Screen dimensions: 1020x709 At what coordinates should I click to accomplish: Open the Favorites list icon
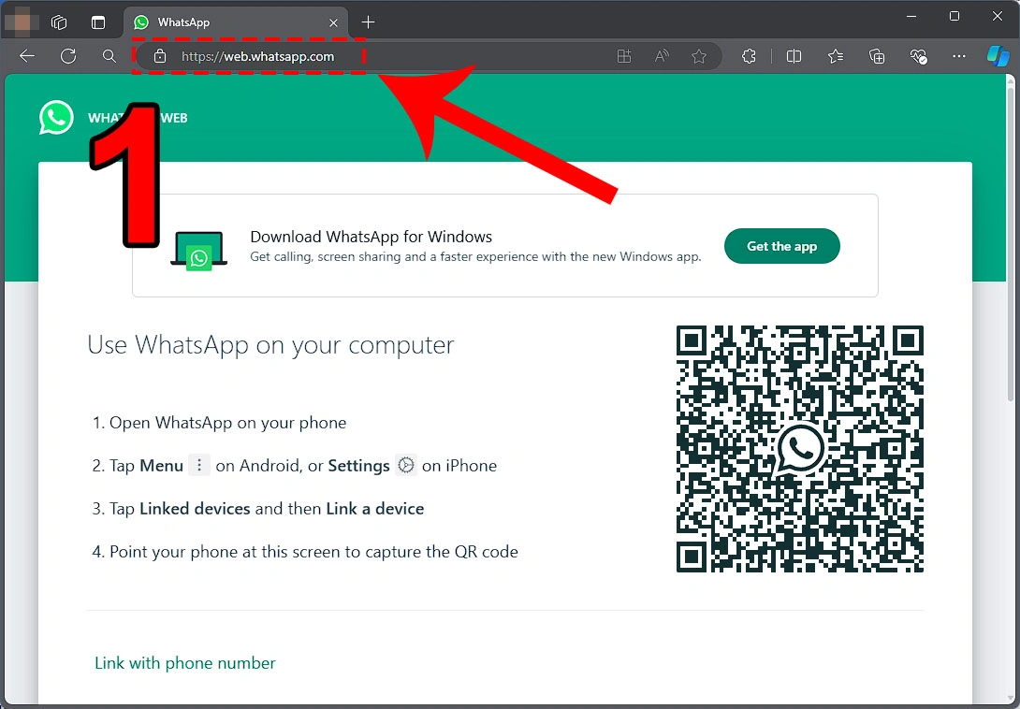point(836,57)
